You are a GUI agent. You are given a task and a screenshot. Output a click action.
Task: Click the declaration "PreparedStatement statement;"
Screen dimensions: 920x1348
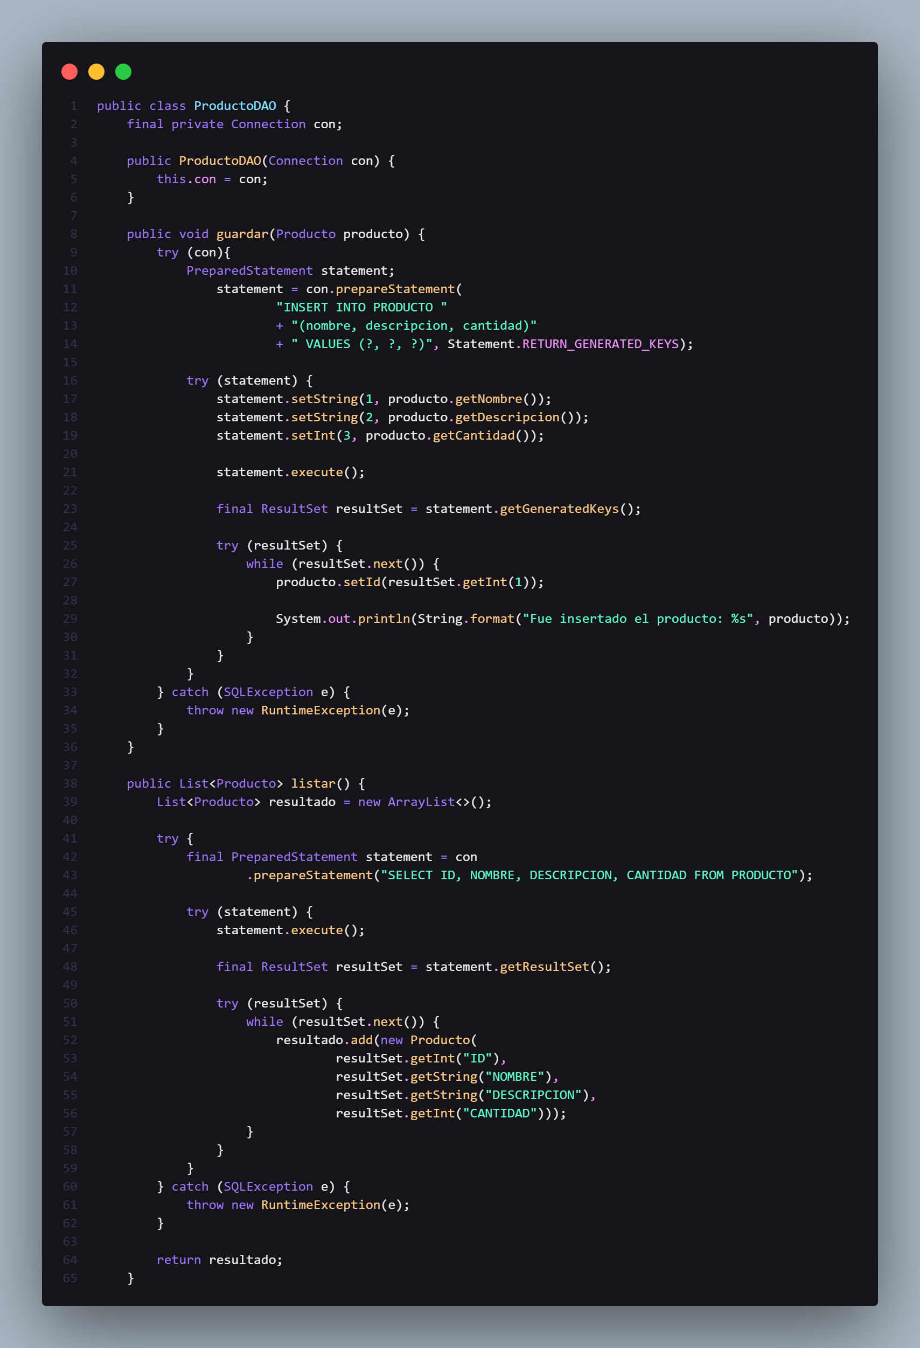[x=290, y=271]
